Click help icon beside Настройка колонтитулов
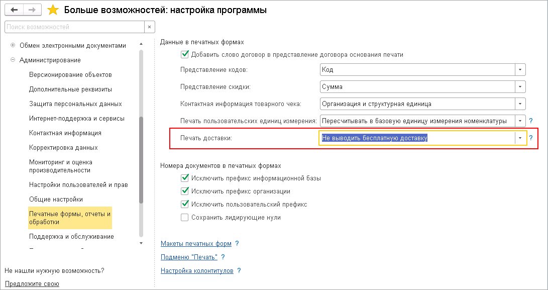The height and width of the screenshot is (290, 548). 239,271
